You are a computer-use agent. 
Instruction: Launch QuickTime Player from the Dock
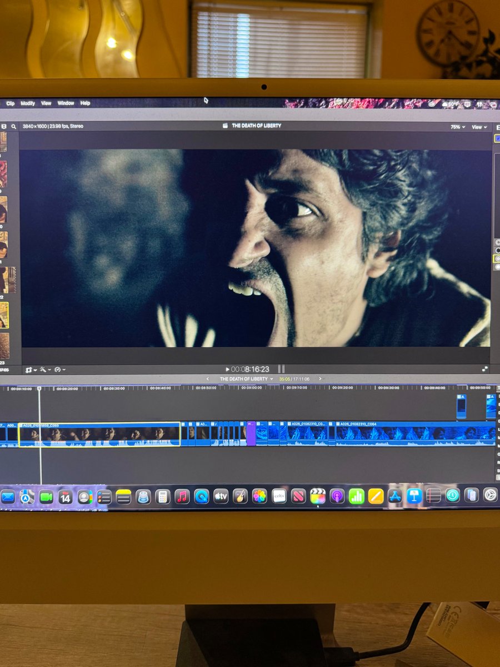click(201, 496)
